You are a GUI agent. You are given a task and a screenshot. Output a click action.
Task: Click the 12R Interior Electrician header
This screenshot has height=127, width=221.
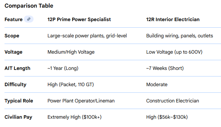pos(173,19)
